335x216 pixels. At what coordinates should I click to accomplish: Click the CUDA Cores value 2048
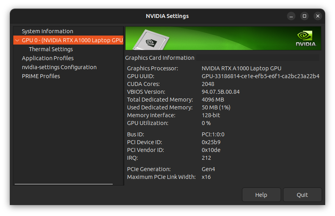coord(208,84)
